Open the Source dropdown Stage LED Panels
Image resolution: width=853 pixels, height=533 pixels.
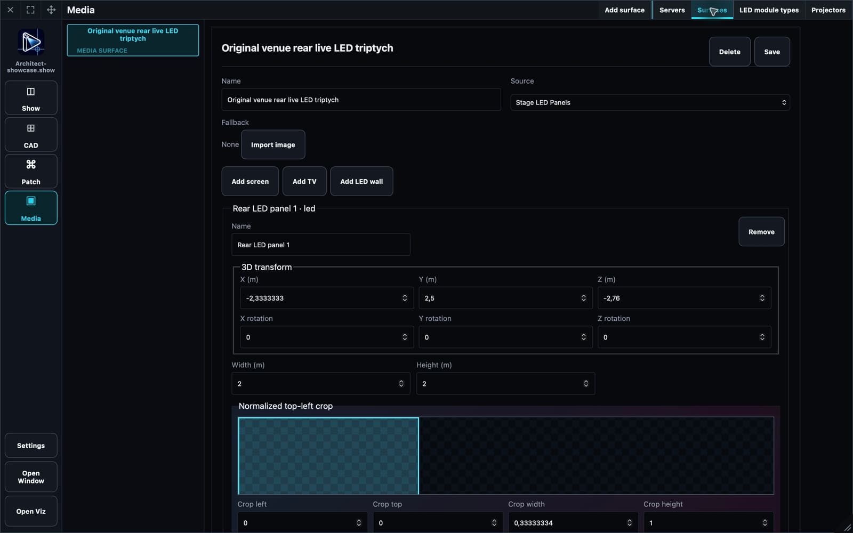coord(650,102)
